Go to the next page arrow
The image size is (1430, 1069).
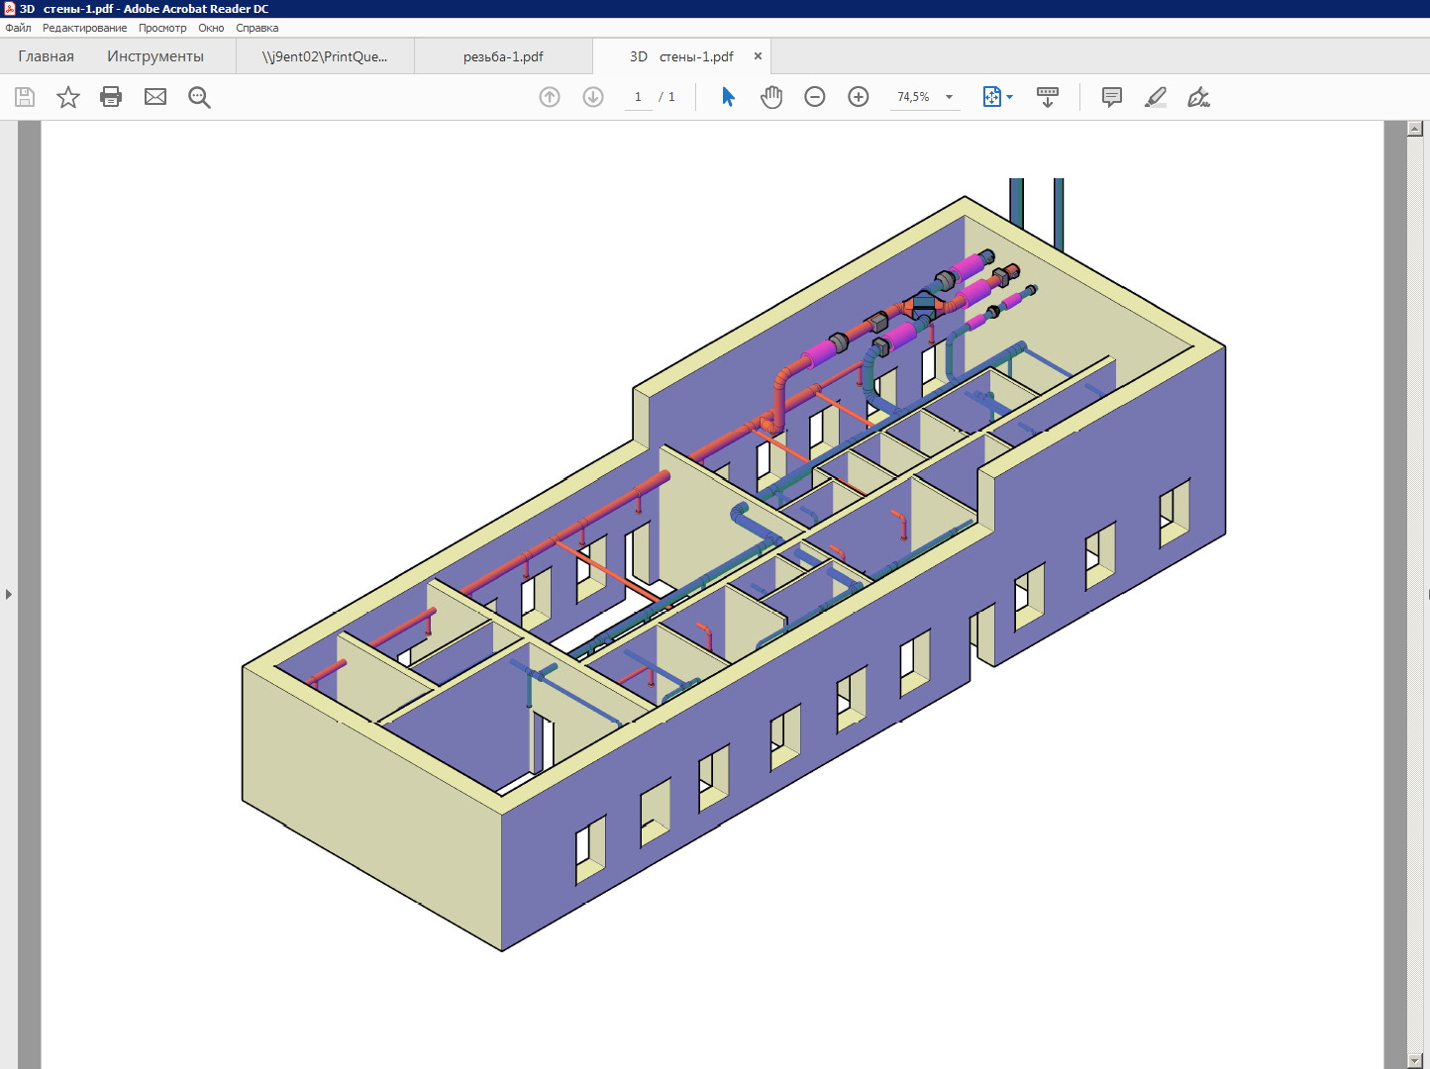click(593, 97)
